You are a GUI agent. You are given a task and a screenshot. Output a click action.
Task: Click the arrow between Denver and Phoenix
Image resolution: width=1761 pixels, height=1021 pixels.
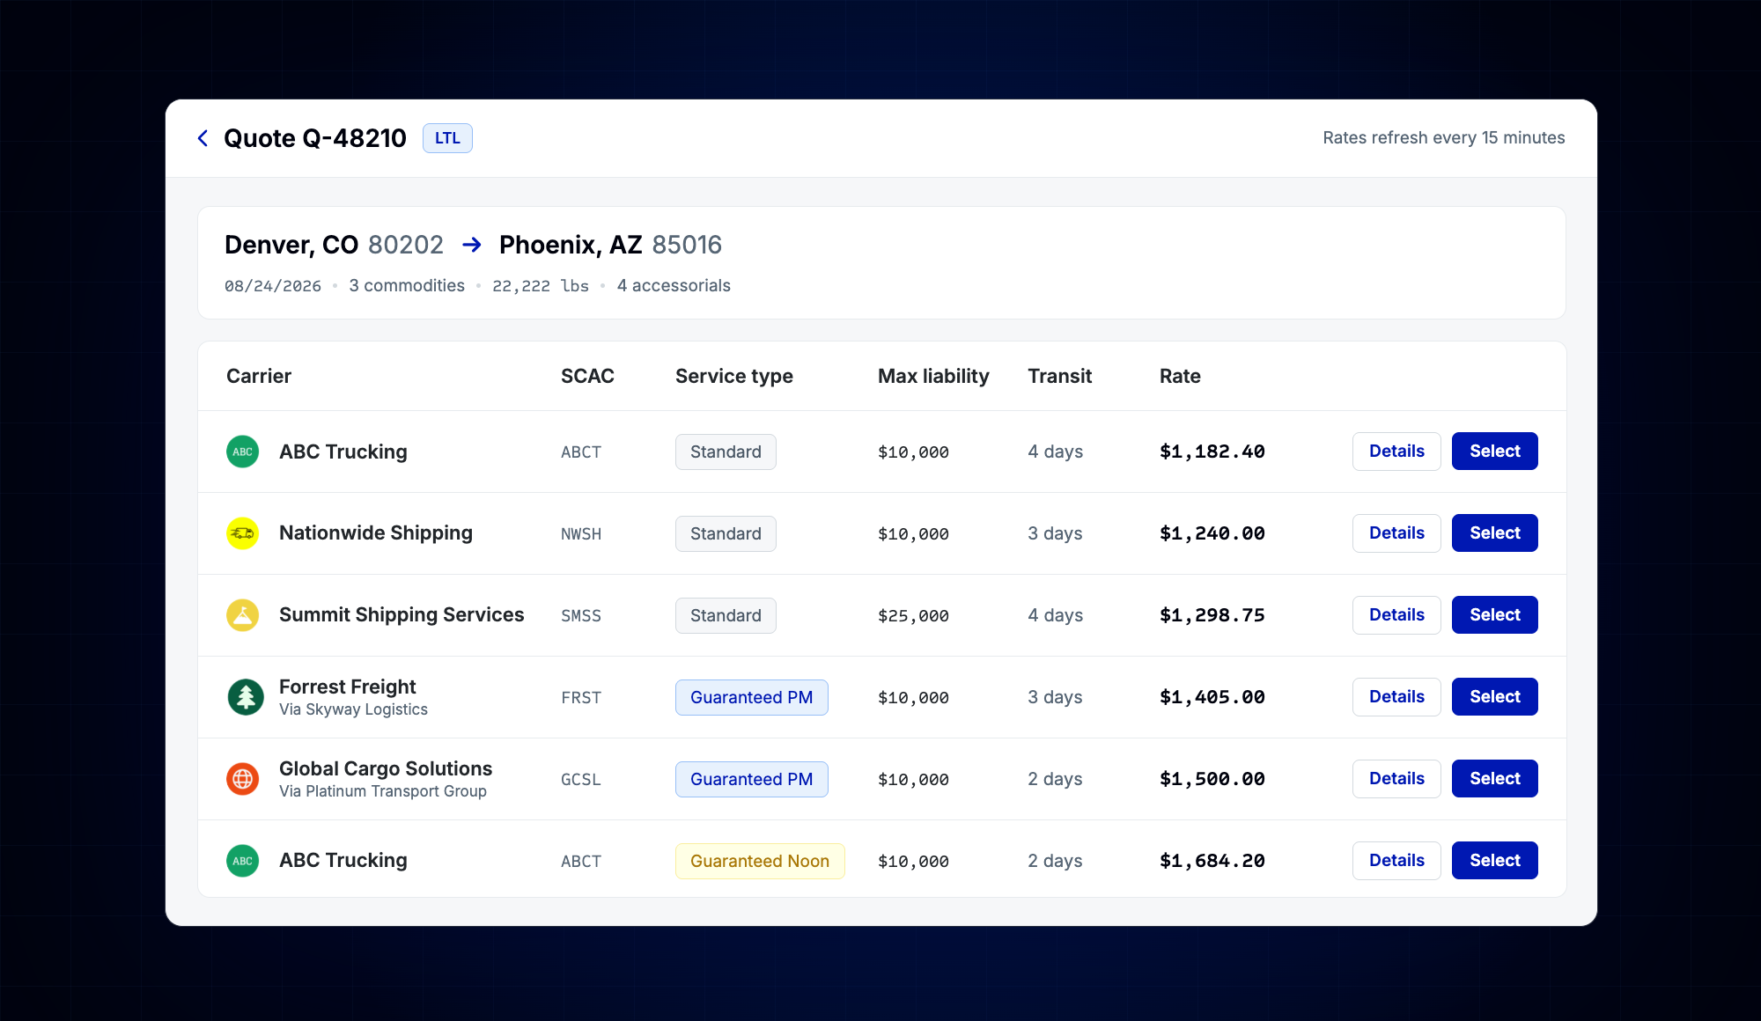(472, 245)
